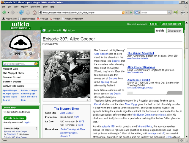
Task: Open the History menu
Action: (24, 7)
